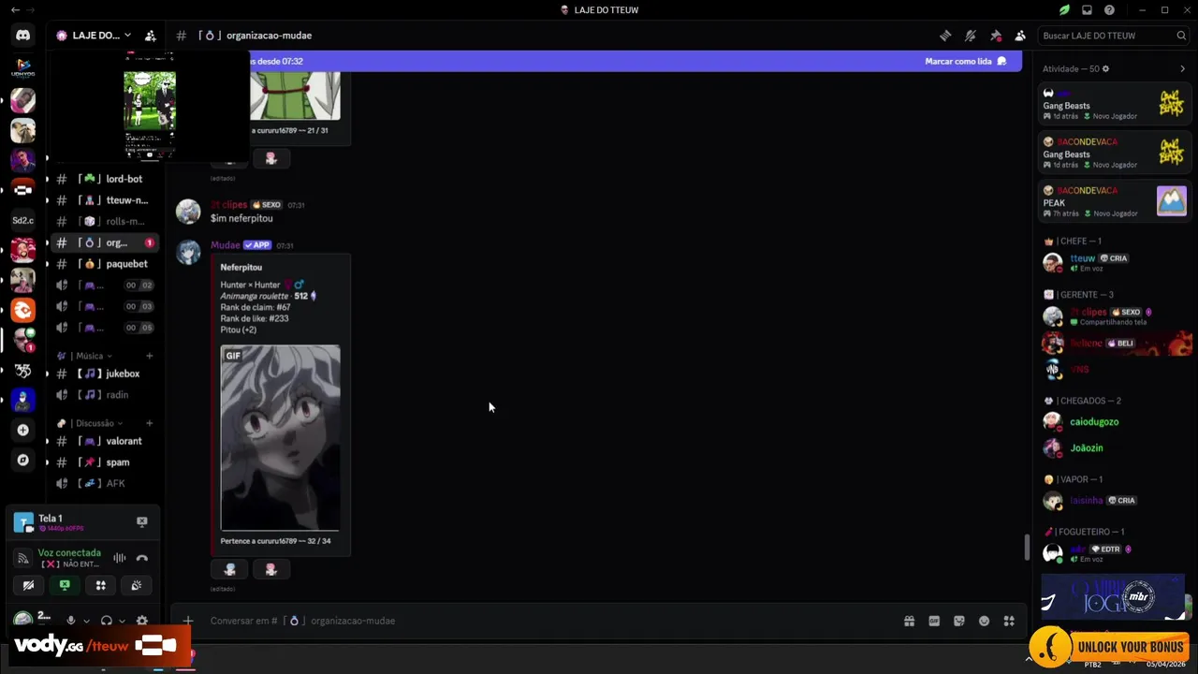
Task: Open the radin channel
Action: [x=104, y=395]
